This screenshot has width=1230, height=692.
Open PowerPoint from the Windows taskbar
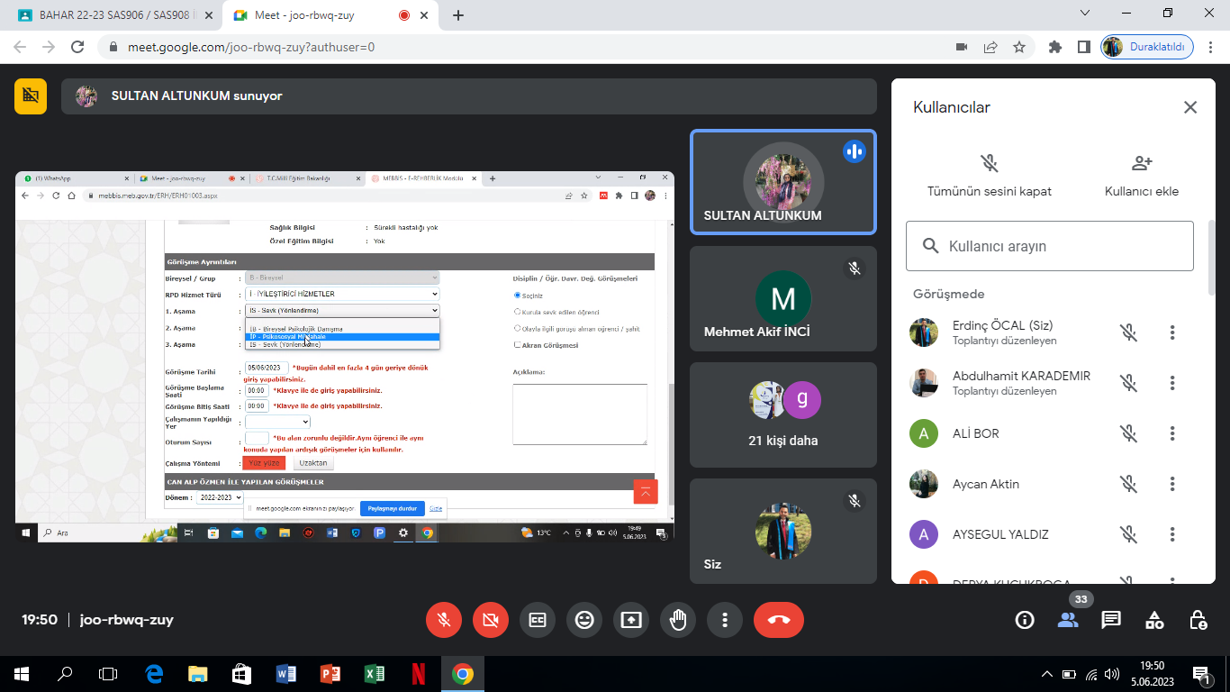[330, 674]
